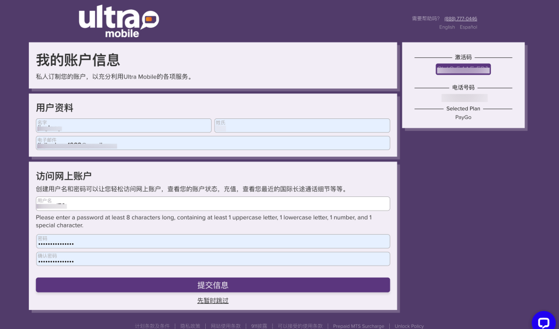
Task: Select the 电子邮件 email field
Action: tap(213, 143)
